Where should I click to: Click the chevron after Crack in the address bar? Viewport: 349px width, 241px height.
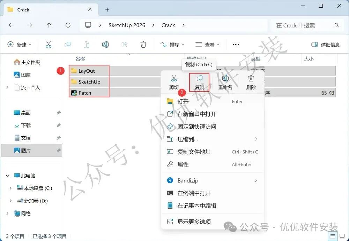pos(184,25)
